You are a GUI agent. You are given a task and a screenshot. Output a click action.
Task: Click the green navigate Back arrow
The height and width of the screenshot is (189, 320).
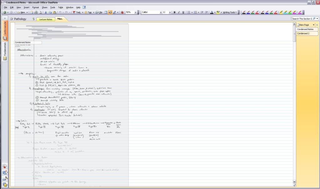click(4, 12)
